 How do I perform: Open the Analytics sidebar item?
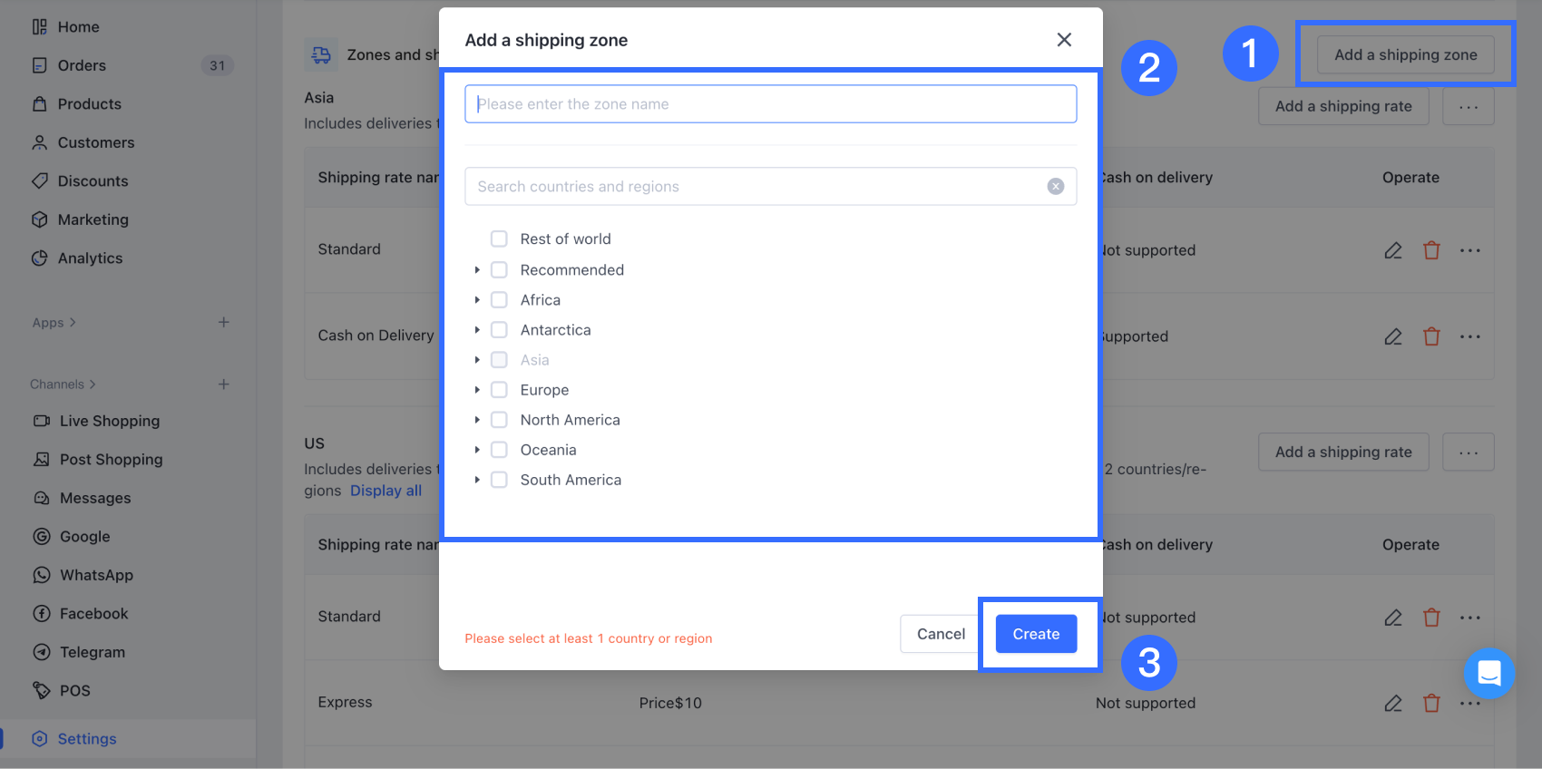[x=90, y=258]
